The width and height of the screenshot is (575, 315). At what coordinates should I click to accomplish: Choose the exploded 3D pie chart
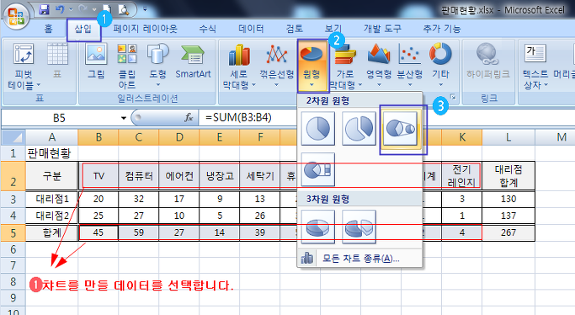(x=359, y=227)
